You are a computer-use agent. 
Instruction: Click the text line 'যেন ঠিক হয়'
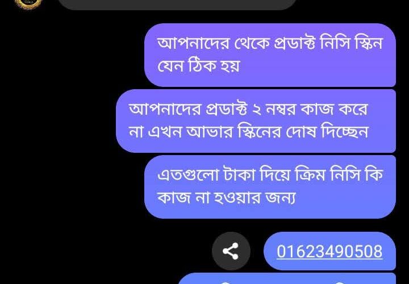[x=198, y=66]
